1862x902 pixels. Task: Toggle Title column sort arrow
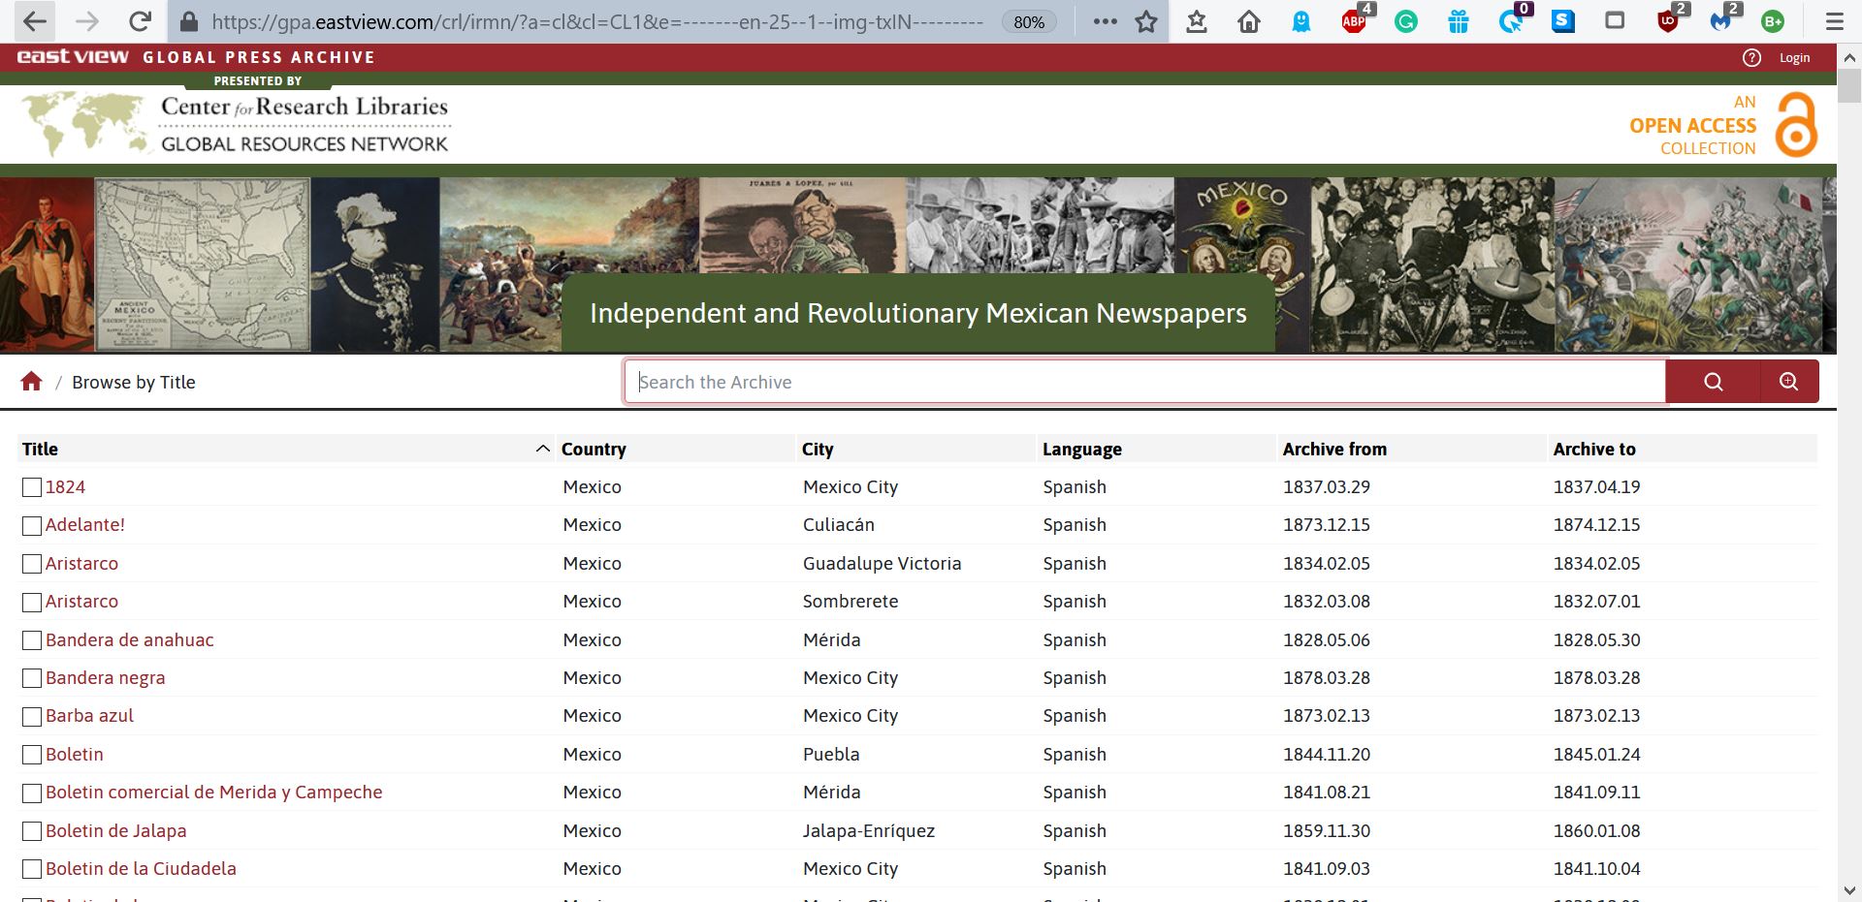tap(542, 449)
